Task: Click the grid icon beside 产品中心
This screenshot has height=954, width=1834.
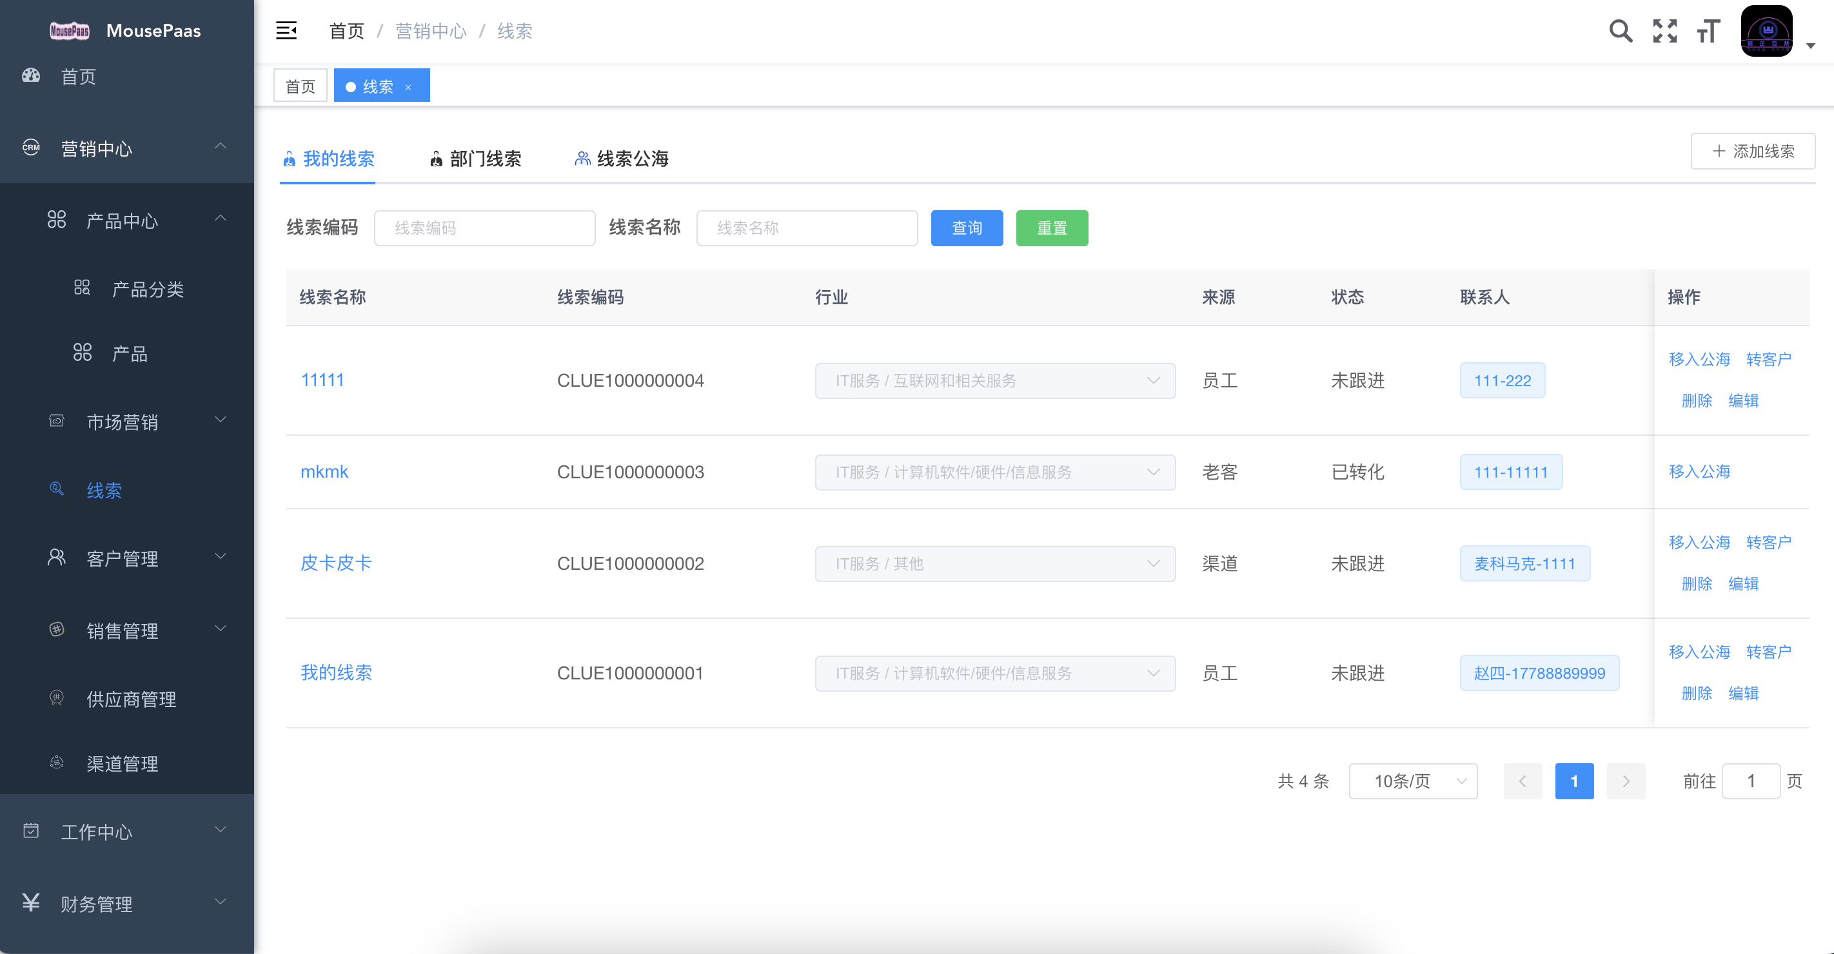Action: (56, 220)
